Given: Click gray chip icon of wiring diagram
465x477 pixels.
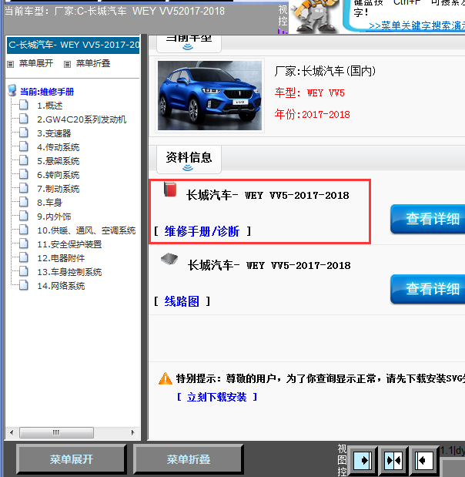Looking at the screenshot, I should (169, 259).
